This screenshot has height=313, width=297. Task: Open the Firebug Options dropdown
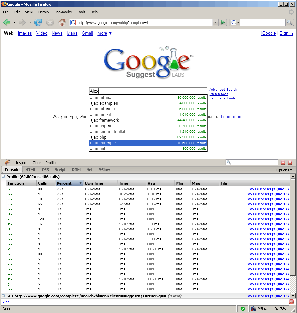click(x=284, y=170)
